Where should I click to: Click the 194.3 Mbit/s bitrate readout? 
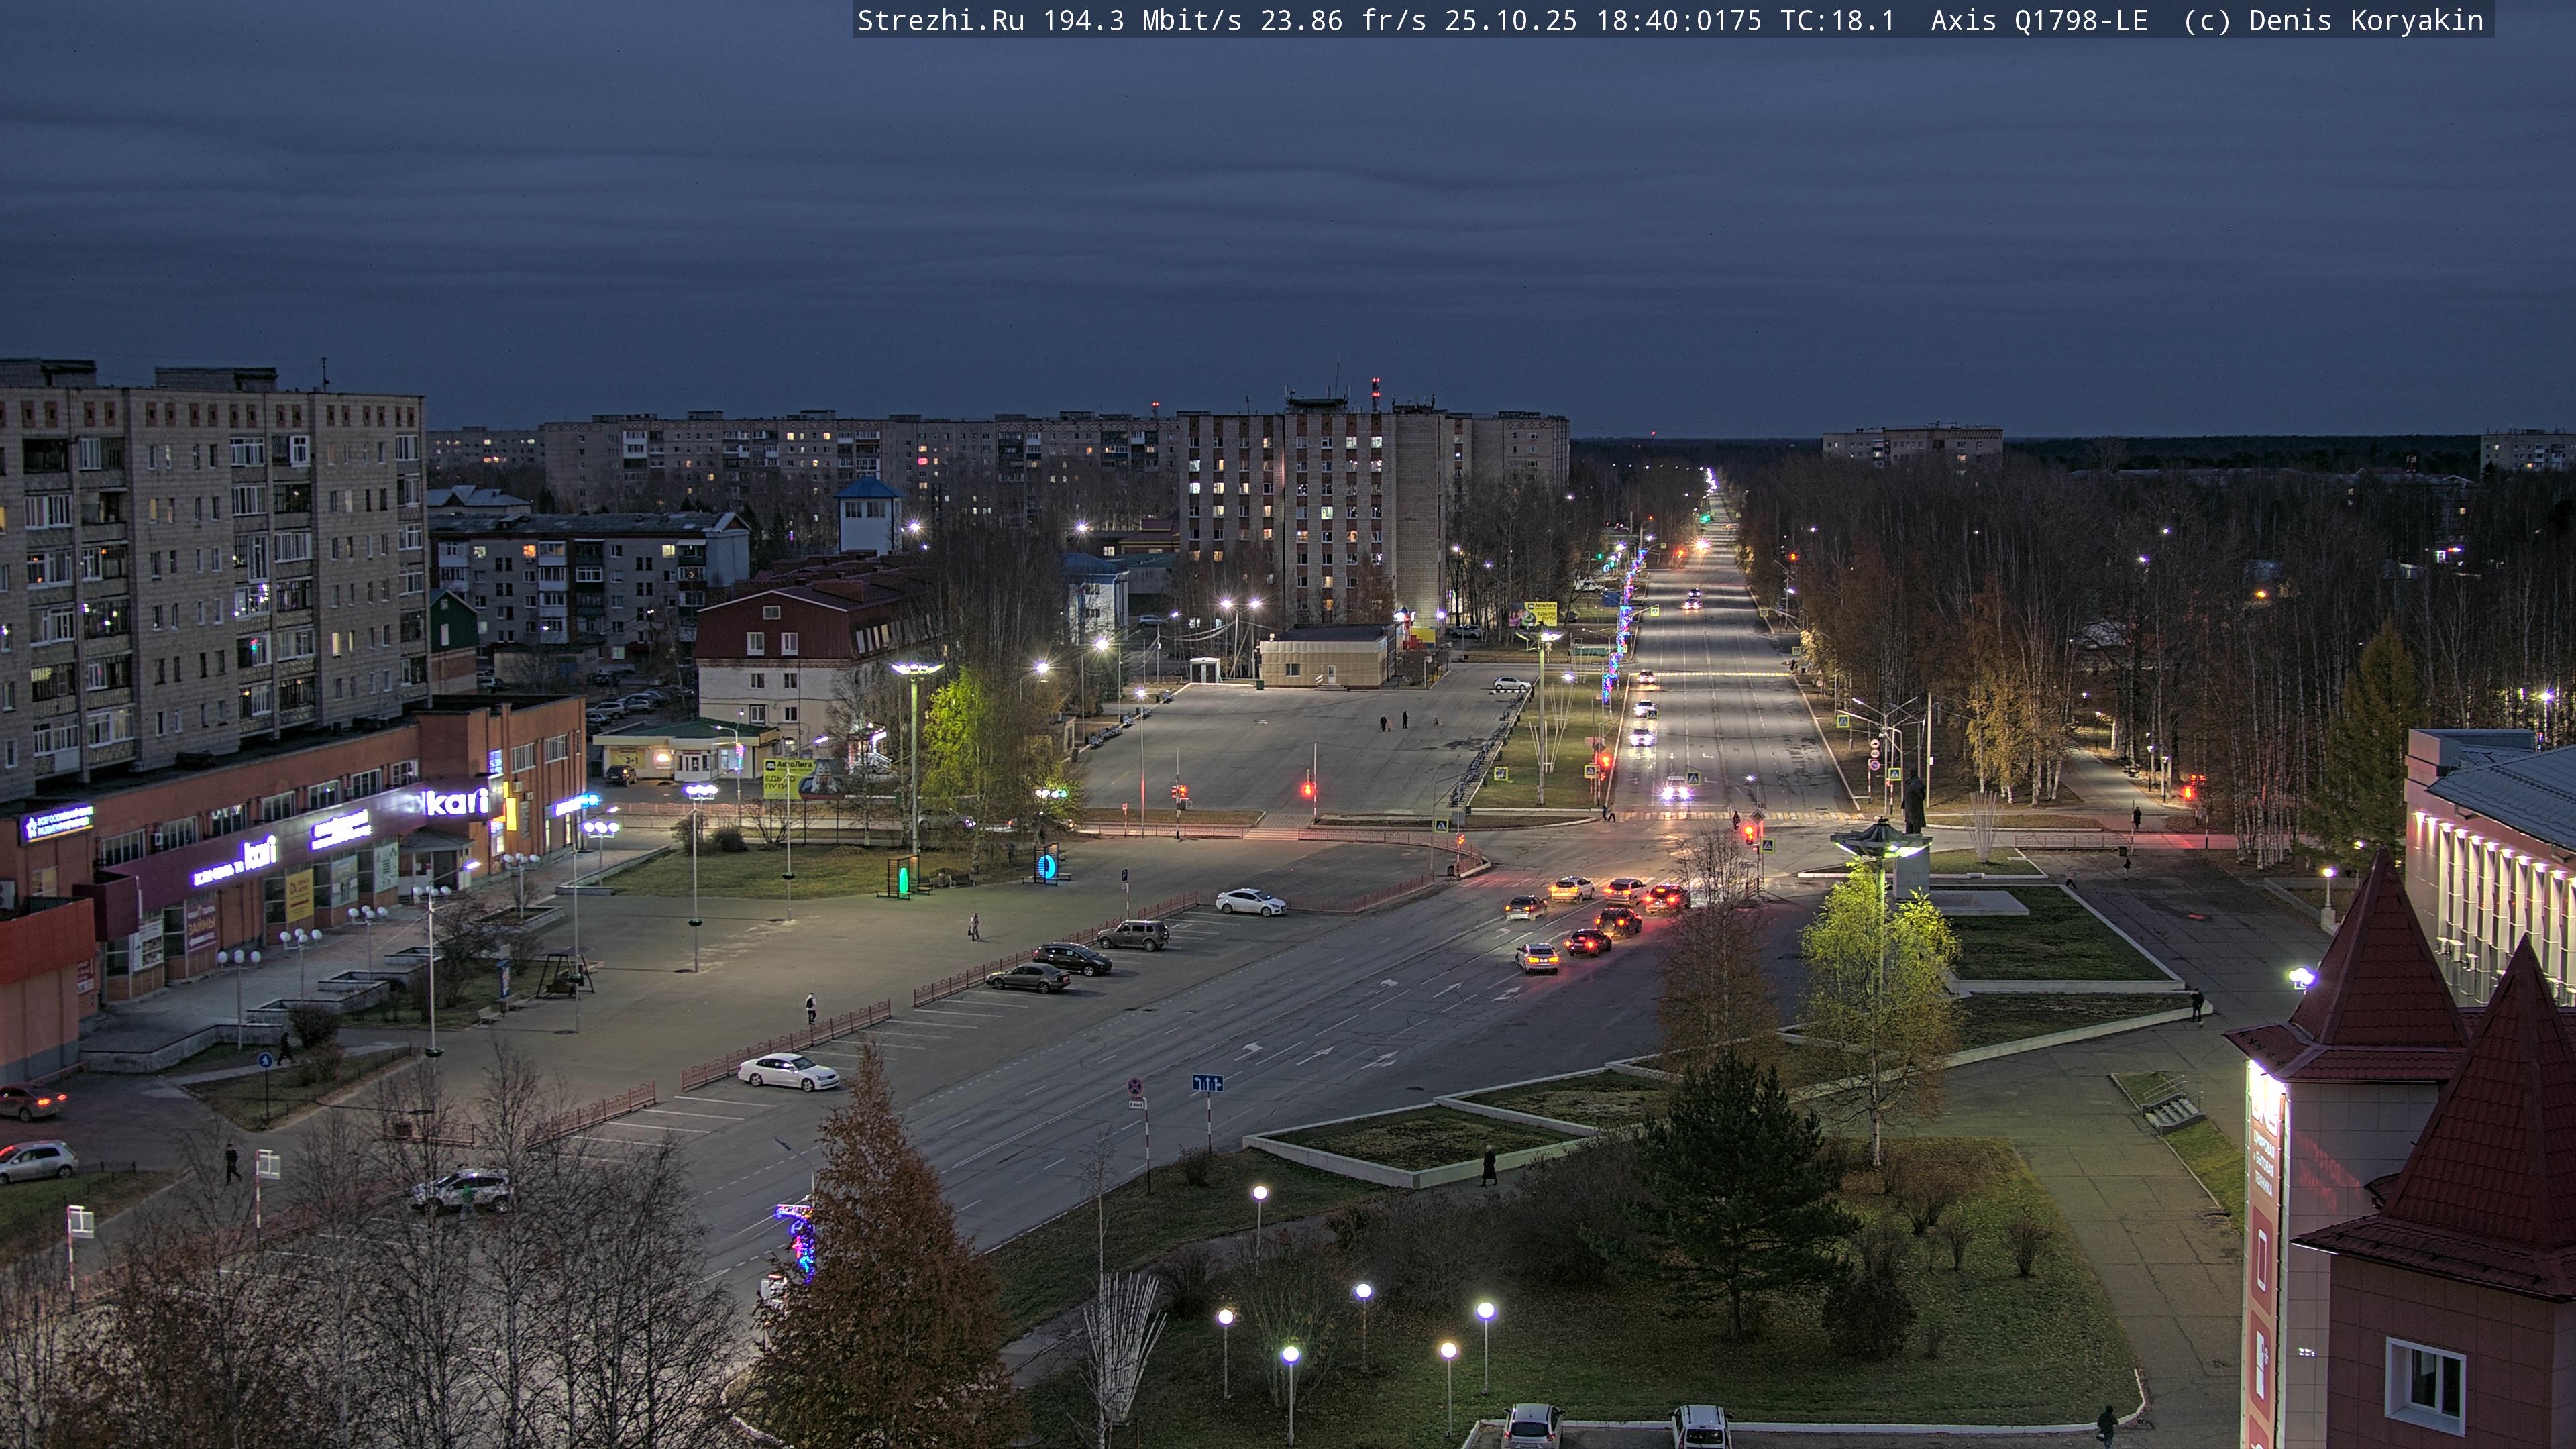(1142, 21)
